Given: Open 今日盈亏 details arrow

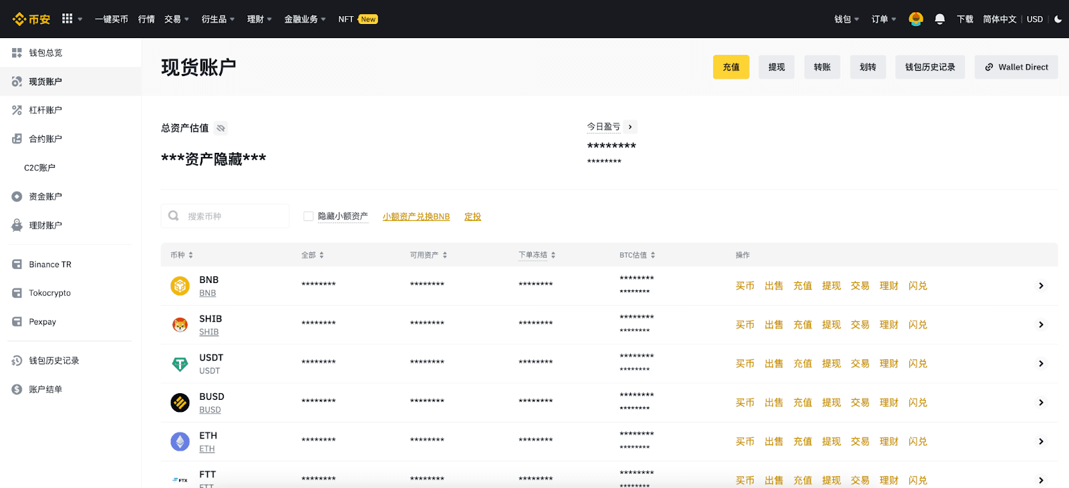Looking at the screenshot, I should click(x=630, y=127).
